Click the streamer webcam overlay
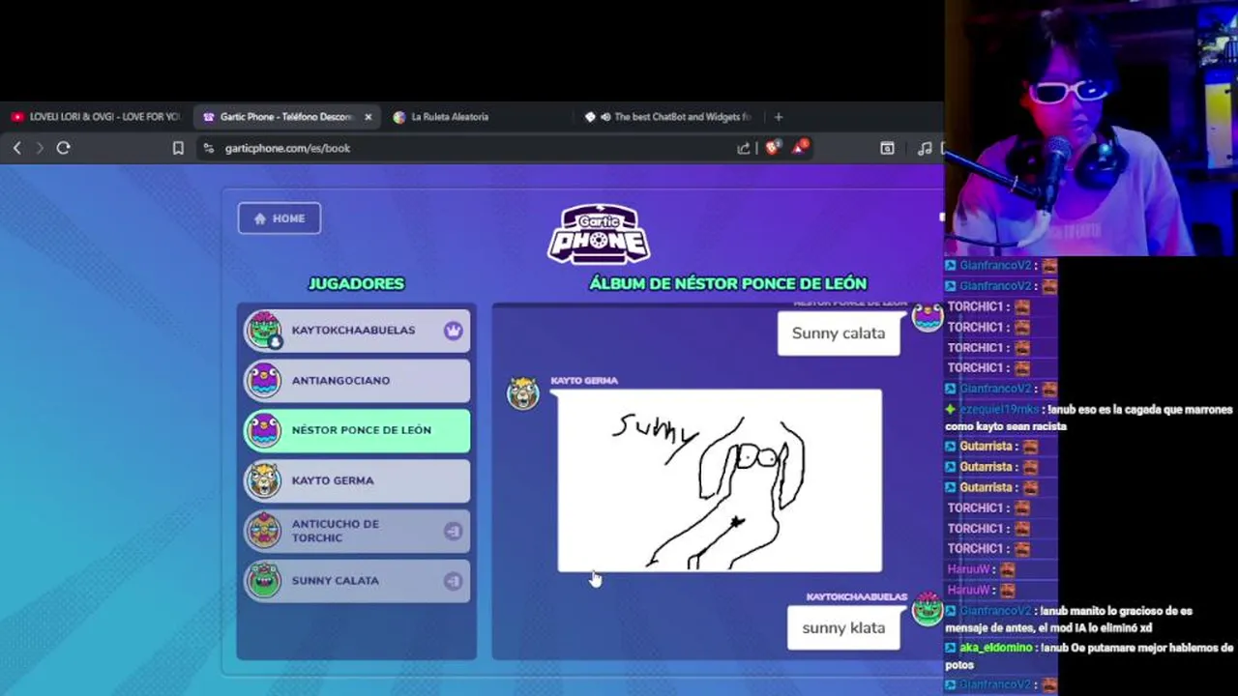Viewport: 1238px width, 696px height. point(1091,128)
